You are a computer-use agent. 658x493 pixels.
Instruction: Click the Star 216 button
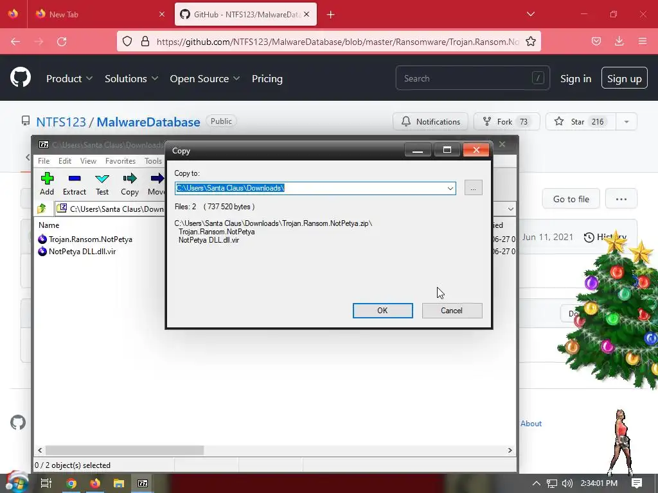point(581,121)
